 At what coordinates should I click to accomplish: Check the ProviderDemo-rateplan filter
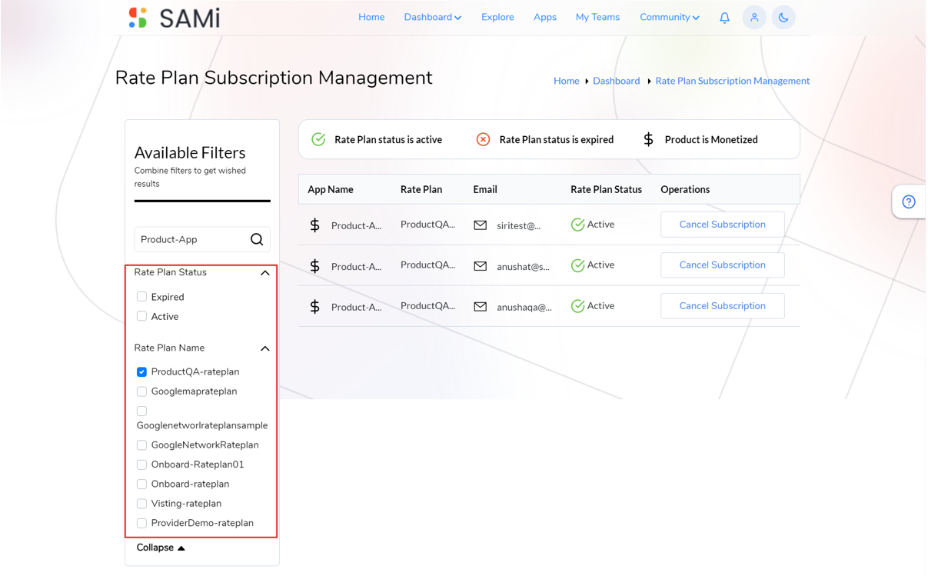(141, 523)
